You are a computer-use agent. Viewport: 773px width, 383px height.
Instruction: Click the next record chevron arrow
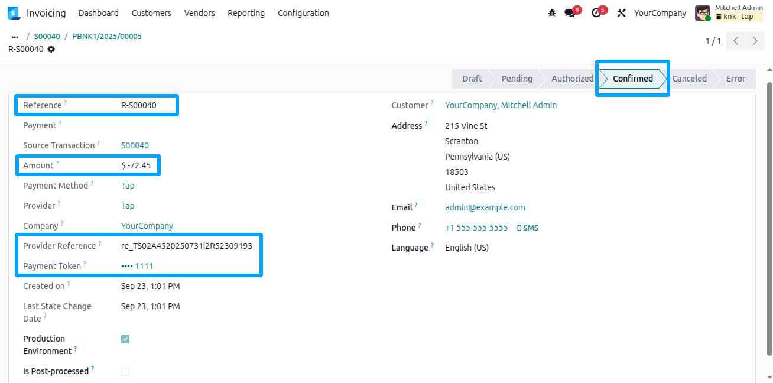pos(755,41)
